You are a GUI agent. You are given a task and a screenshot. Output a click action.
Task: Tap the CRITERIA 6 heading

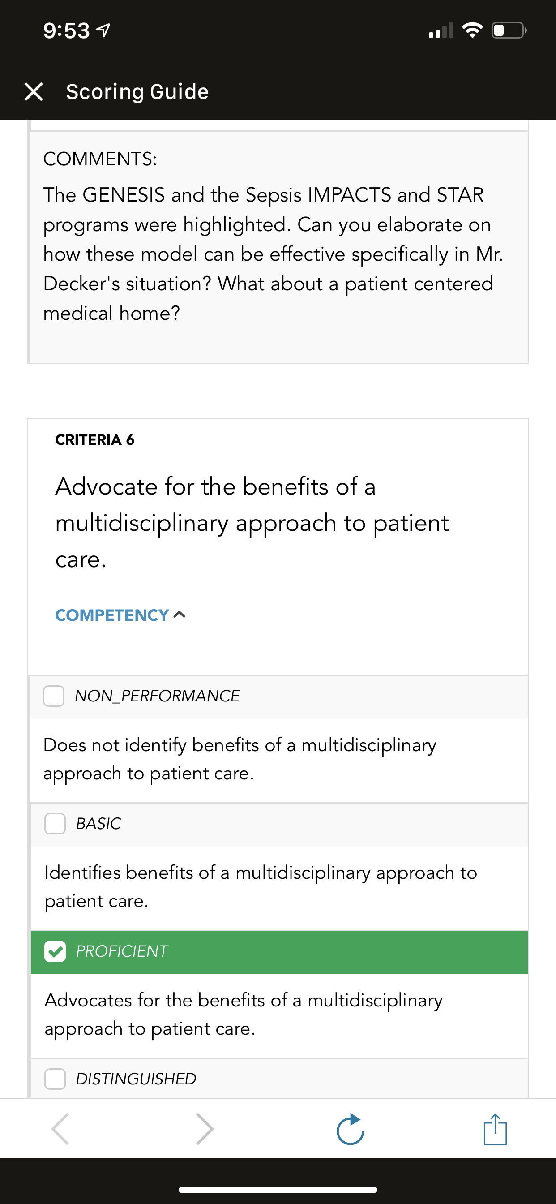(x=95, y=440)
